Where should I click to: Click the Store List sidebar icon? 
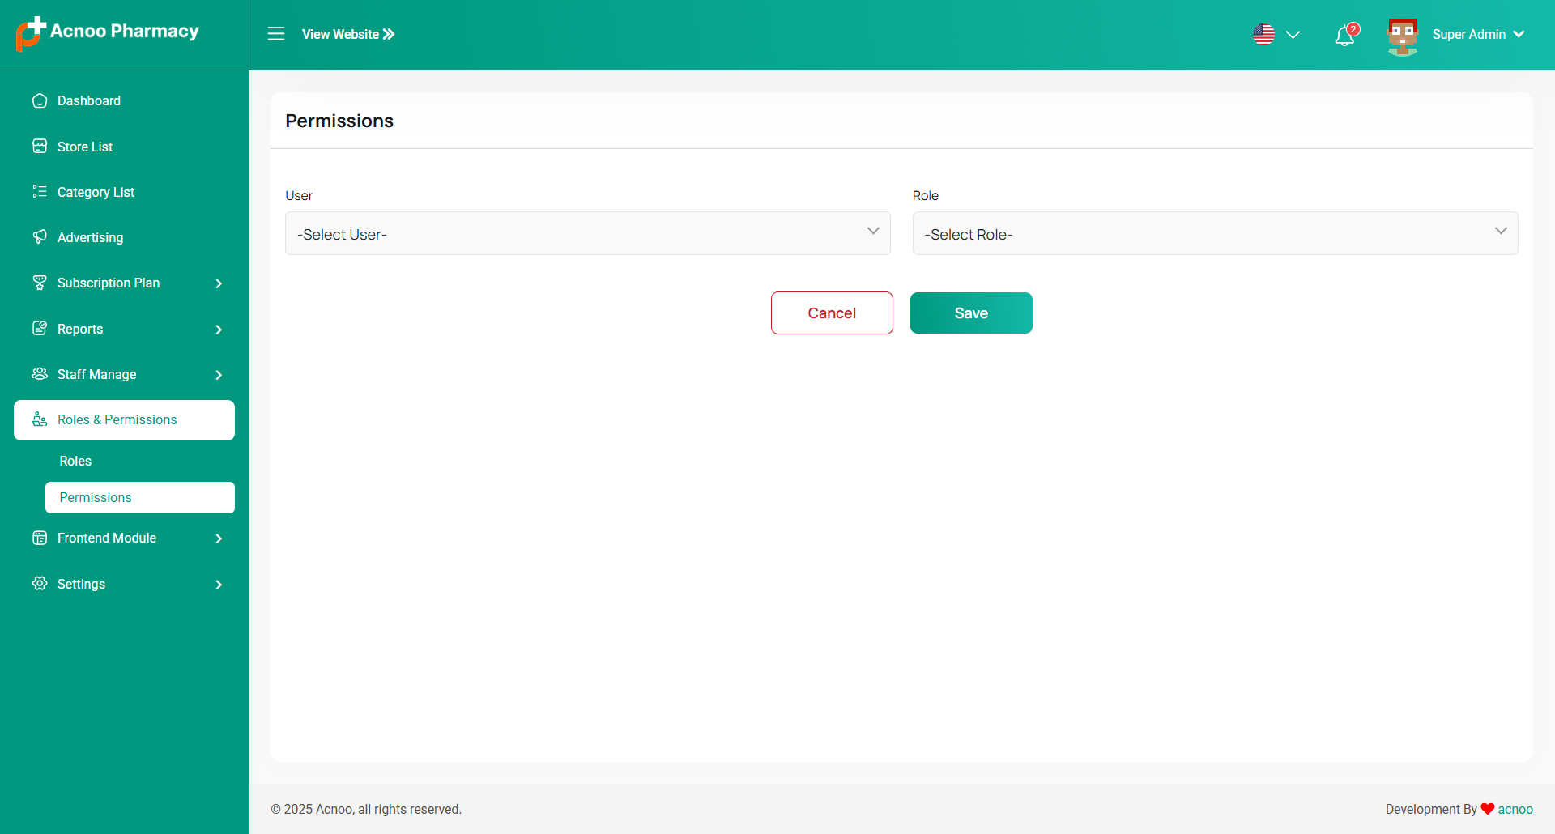[40, 147]
